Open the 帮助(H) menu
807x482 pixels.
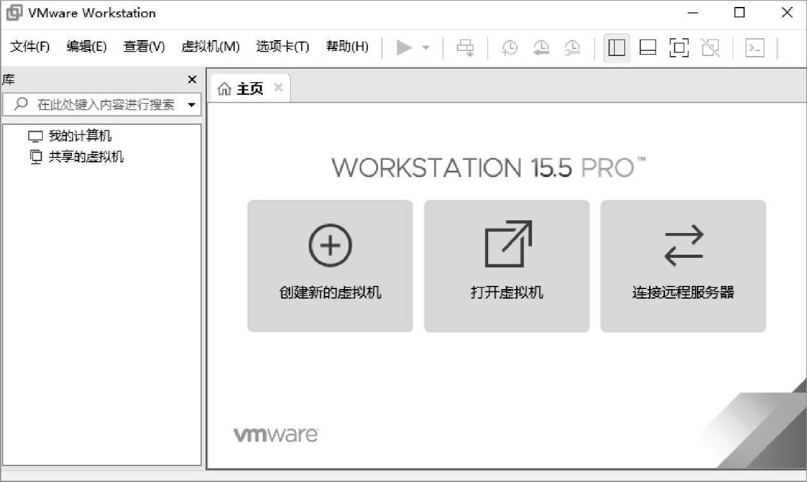[x=347, y=46]
